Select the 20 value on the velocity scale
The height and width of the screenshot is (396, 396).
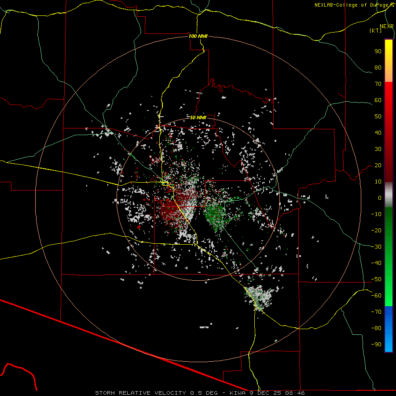tap(378, 165)
